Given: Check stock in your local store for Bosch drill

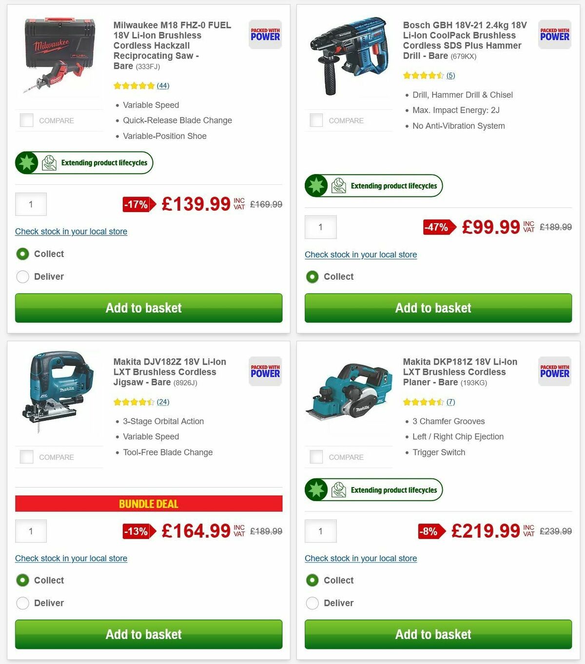Looking at the screenshot, I should pos(360,254).
